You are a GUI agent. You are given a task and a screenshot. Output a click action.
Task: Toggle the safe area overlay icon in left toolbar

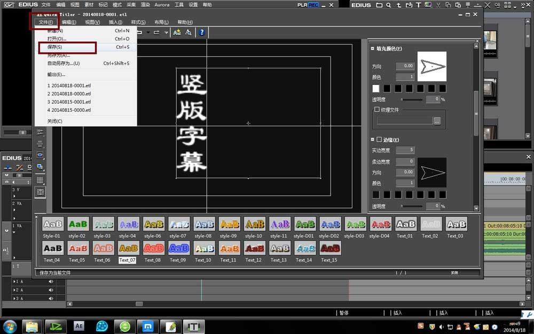coord(40,192)
